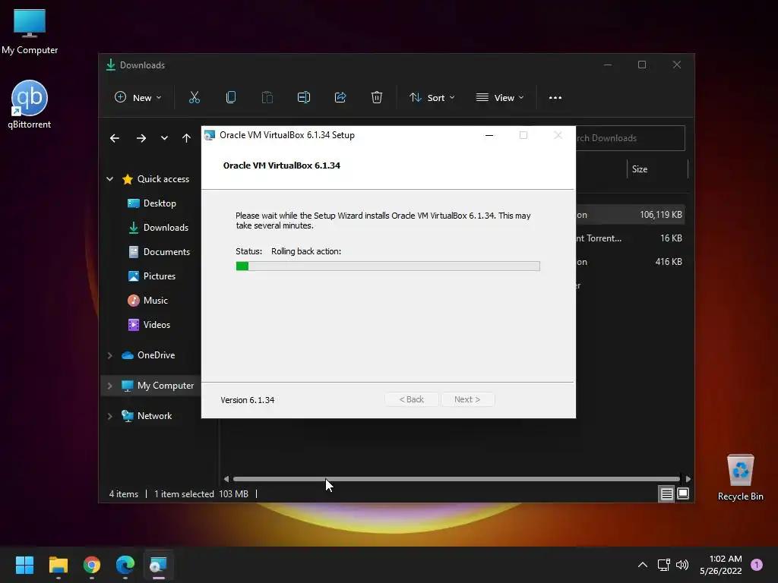778x583 pixels.
Task: Click the VirtualBox icon in setup title bar
Action: [x=210, y=135]
